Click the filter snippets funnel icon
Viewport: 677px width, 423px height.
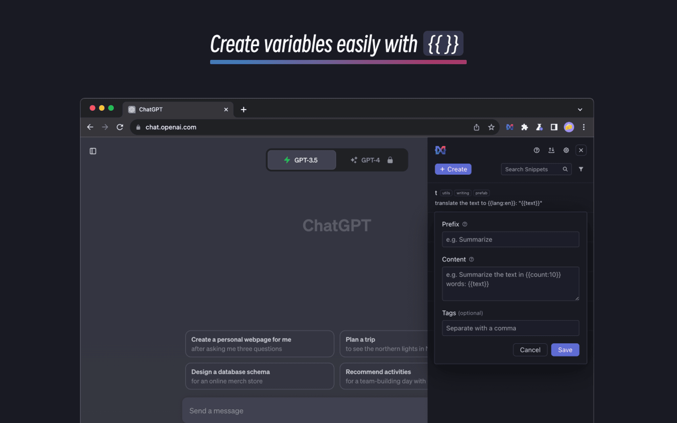(x=581, y=169)
